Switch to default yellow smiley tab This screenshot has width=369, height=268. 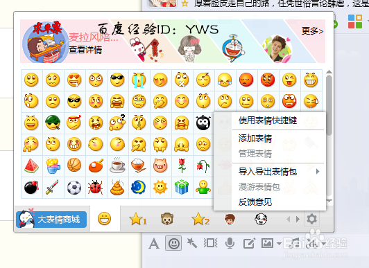click(104, 219)
